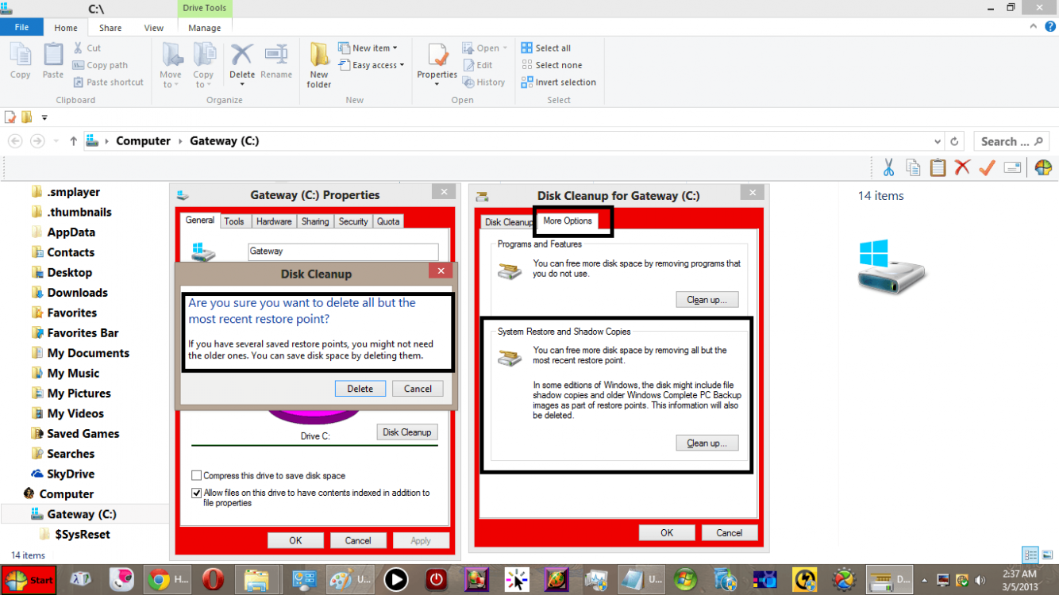Click the drive name field containing Gateway
The image size is (1059, 595).
pos(343,251)
